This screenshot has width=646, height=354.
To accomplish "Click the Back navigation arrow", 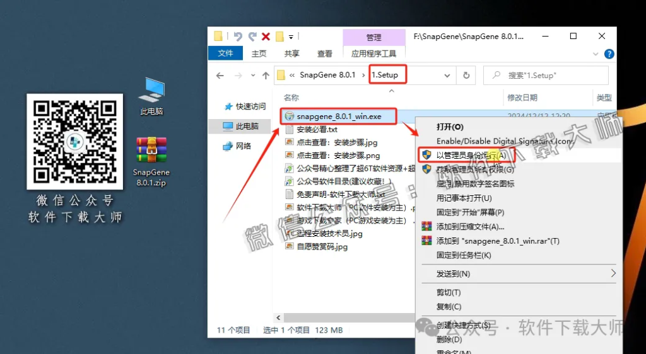I will [x=220, y=76].
